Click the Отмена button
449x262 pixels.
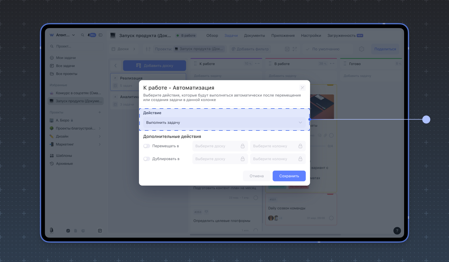pyautogui.click(x=257, y=176)
